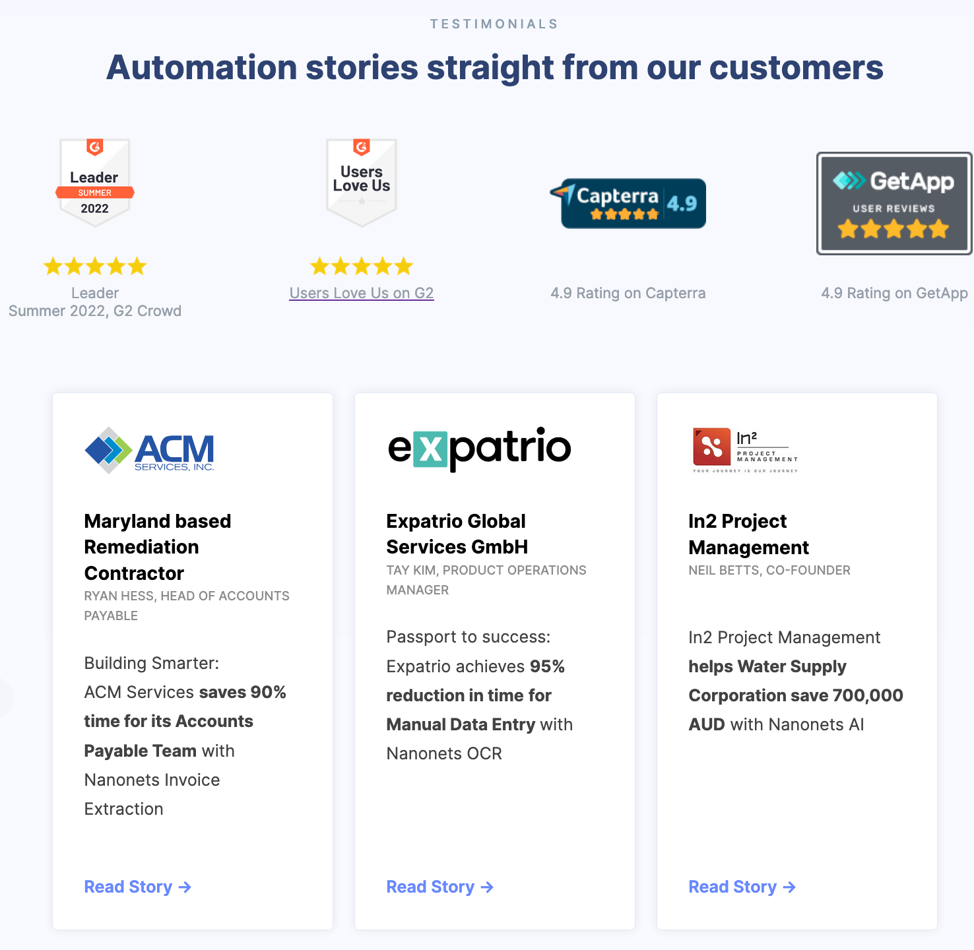This screenshot has height=950, width=974.
Task: Click the Expatrio Global Services GmbH heading
Action: (x=457, y=534)
